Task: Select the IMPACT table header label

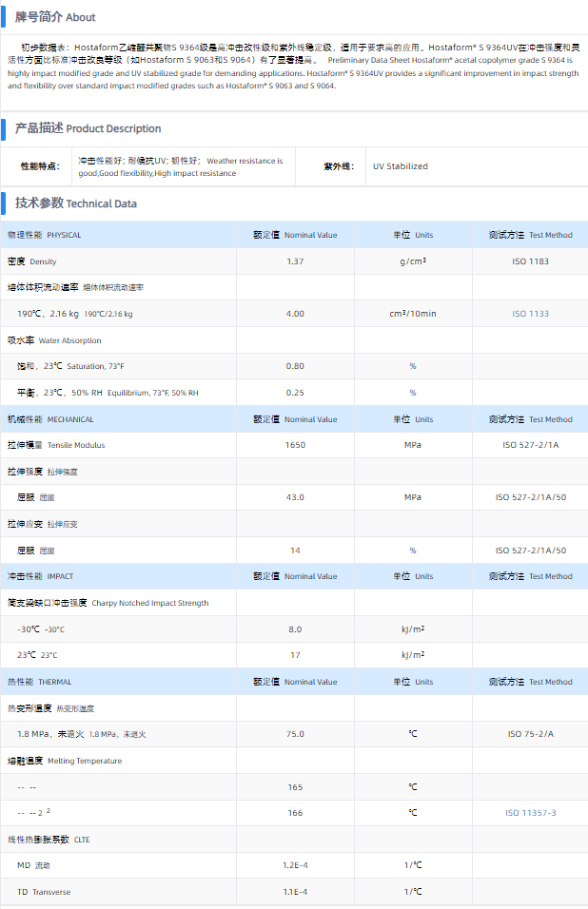Action: 41,576
